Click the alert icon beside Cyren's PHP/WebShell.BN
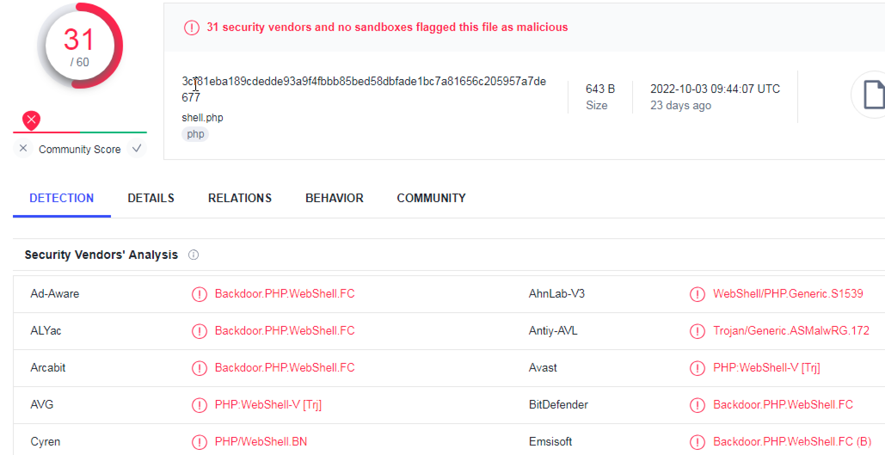Screen dimensions: 885x455 (x=199, y=442)
